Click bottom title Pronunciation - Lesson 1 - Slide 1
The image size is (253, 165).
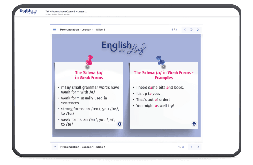(83, 147)
